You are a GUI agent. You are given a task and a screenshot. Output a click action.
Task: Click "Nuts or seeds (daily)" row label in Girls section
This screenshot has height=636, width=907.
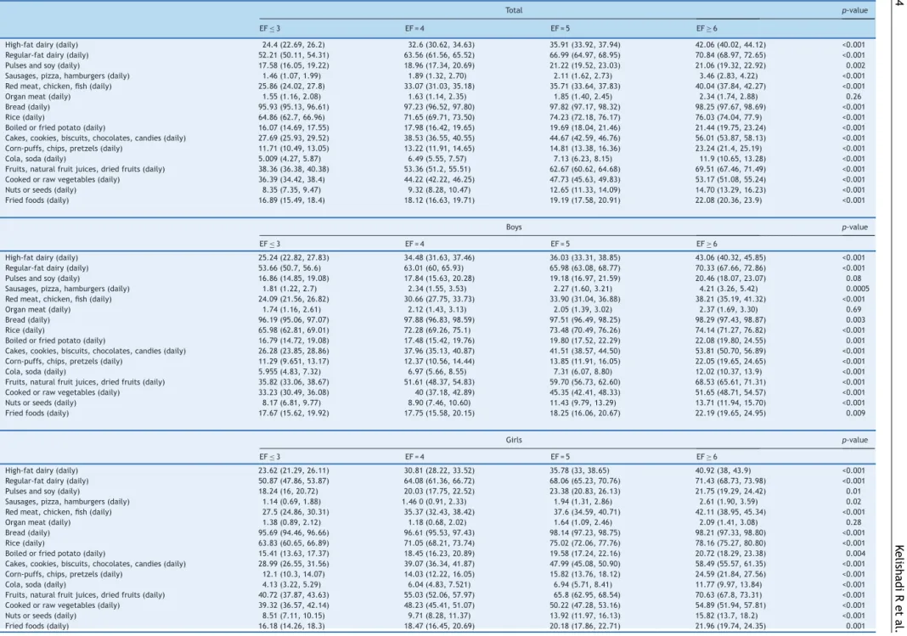point(41,616)
